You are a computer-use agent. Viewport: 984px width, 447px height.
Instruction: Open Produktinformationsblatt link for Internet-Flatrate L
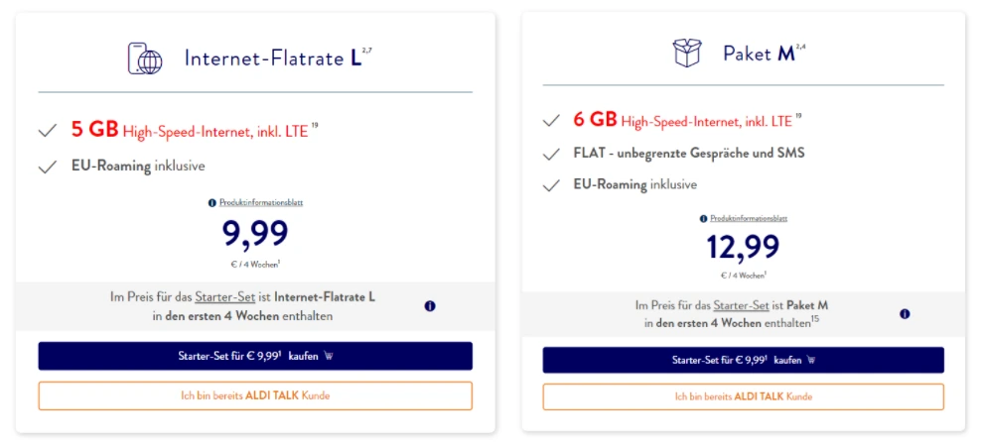[x=260, y=202]
